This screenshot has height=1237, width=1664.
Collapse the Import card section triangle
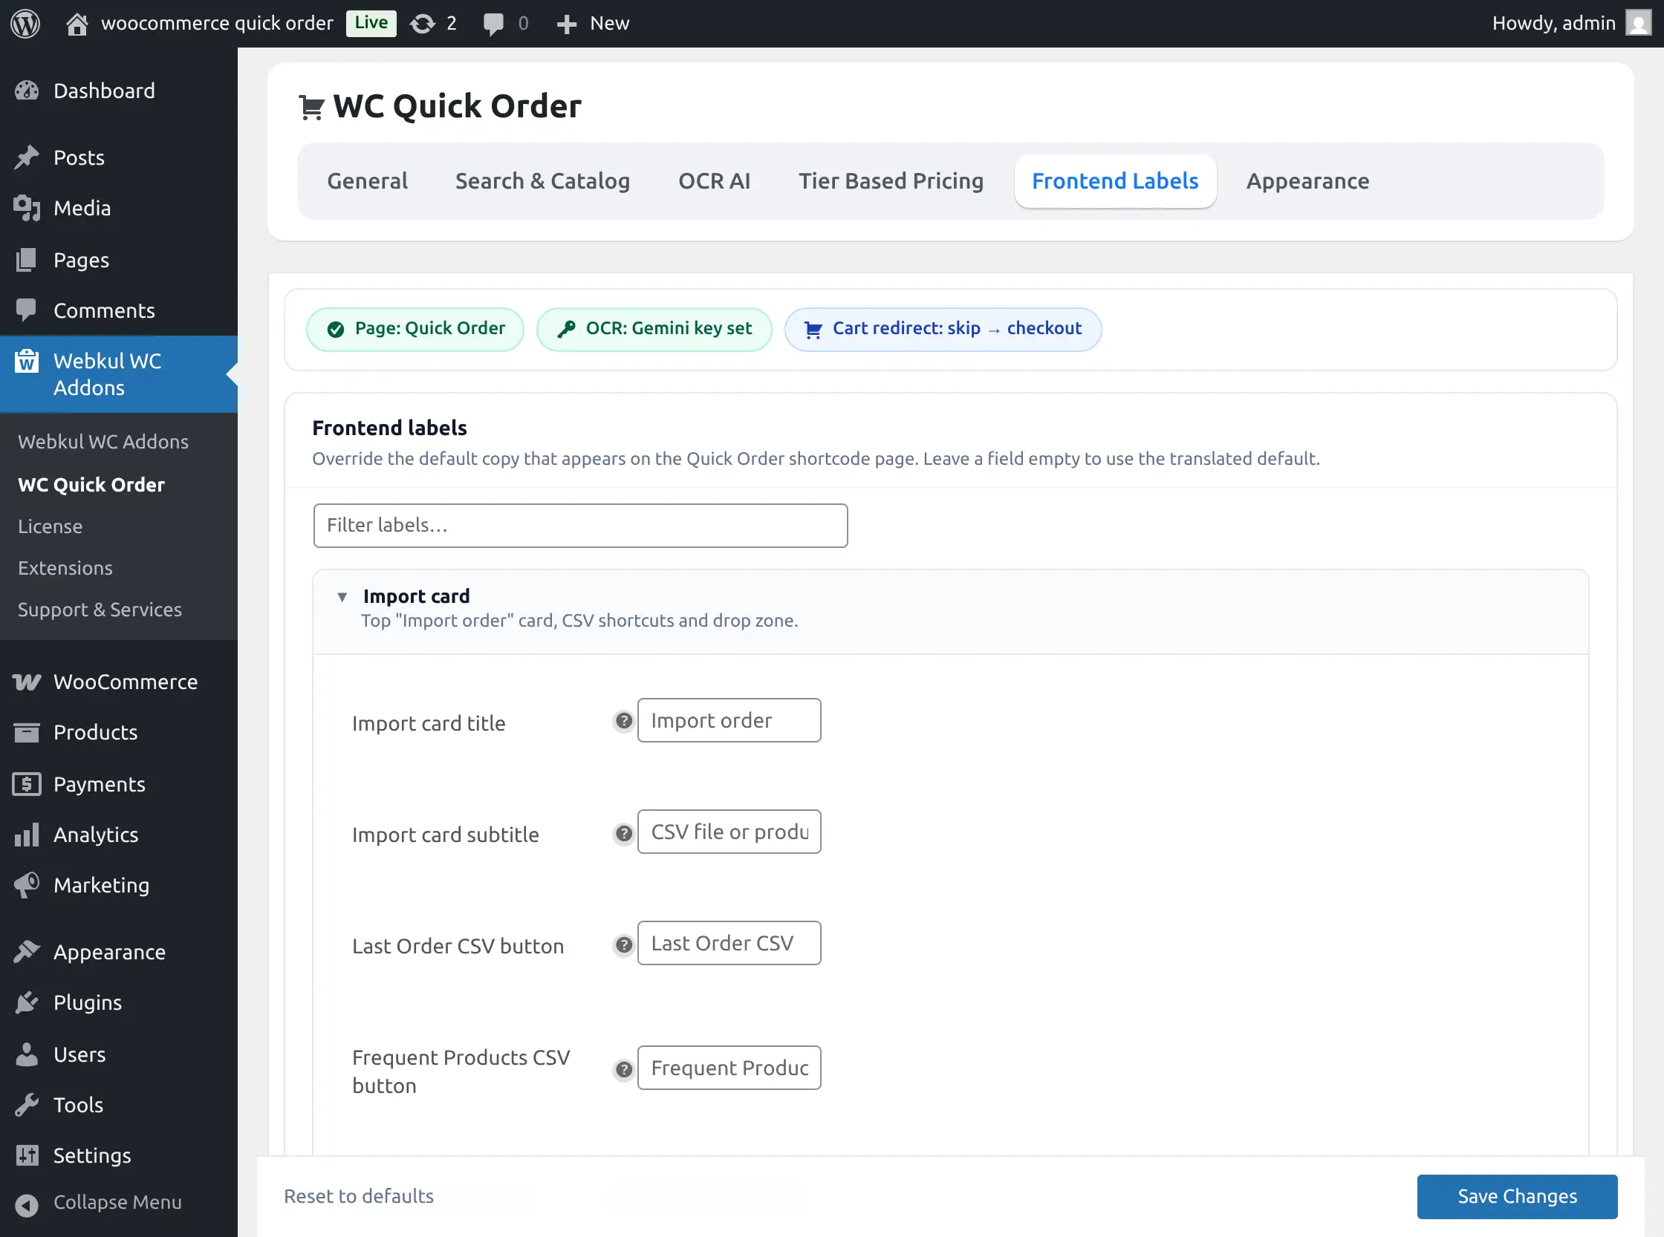click(342, 597)
